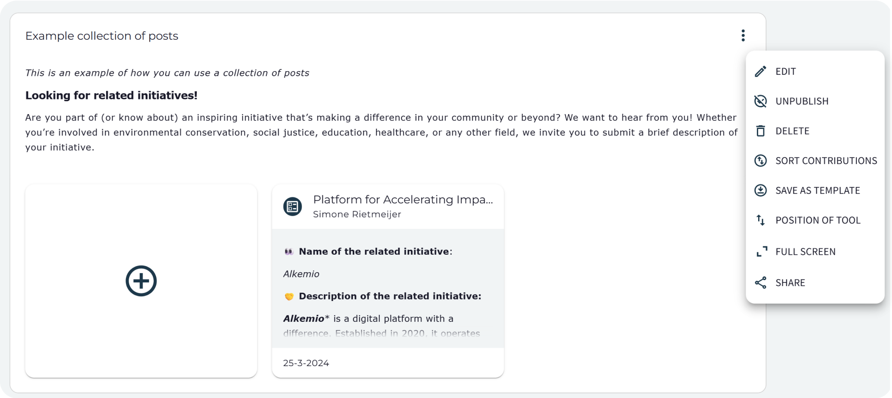Select the Delete menu entry
The width and height of the screenshot is (892, 398).
click(x=792, y=131)
